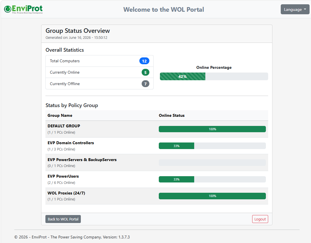Select the EVP PowerUsers name
311x243 pixels.
[63, 176]
